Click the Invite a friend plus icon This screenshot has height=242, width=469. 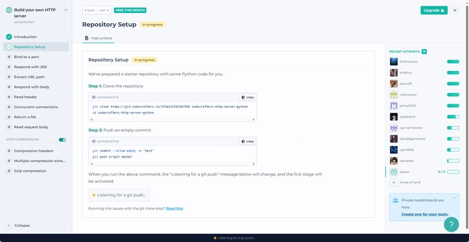coord(394,182)
